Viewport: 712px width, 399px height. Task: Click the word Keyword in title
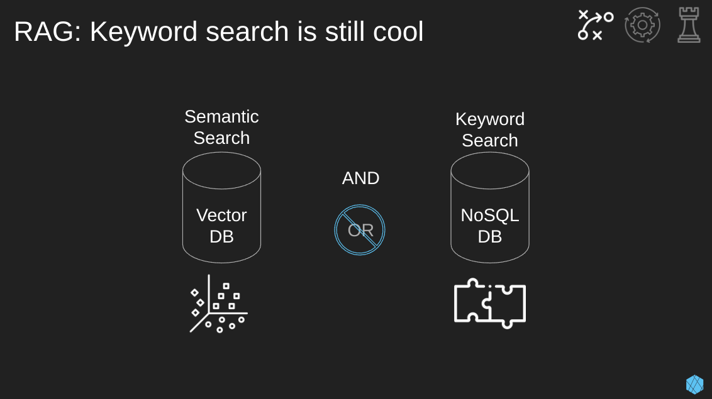pyautogui.click(x=143, y=32)
